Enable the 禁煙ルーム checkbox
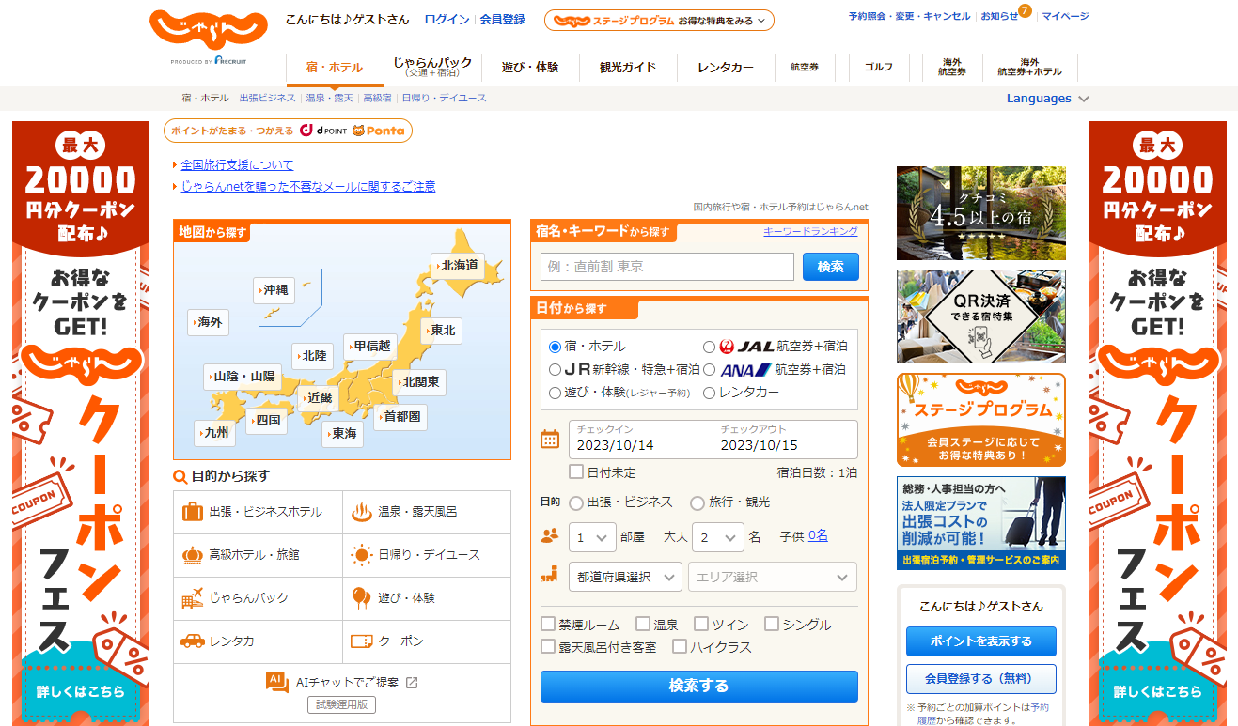This screenshot has height=726, width=1238. [x=548, y=624]
